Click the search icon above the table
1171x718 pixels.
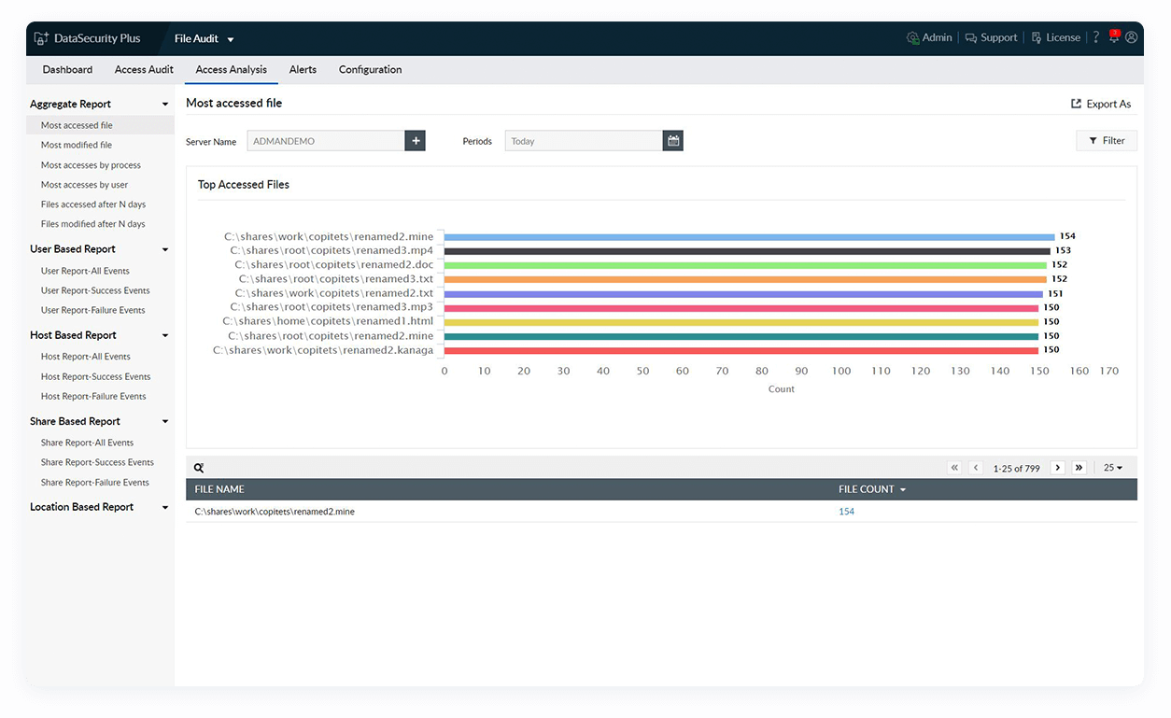tap(199, 468)
